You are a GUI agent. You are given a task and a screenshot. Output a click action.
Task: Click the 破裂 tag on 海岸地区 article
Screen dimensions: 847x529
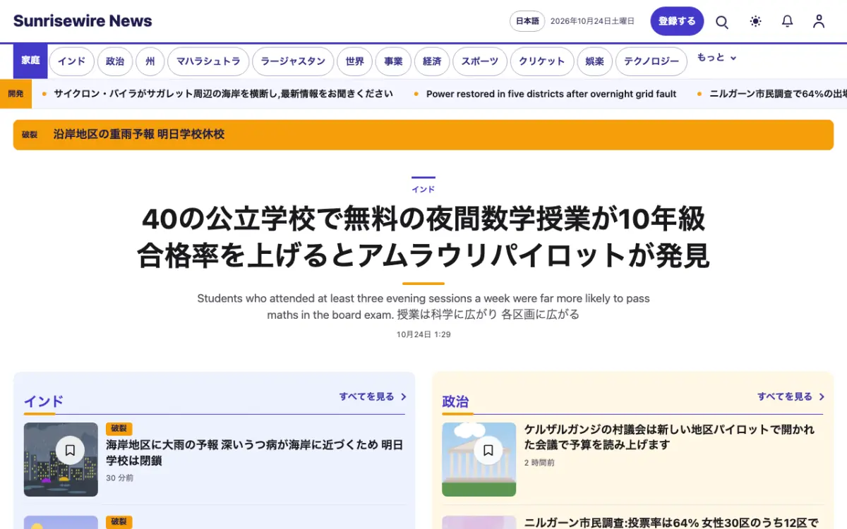point(119,429)
